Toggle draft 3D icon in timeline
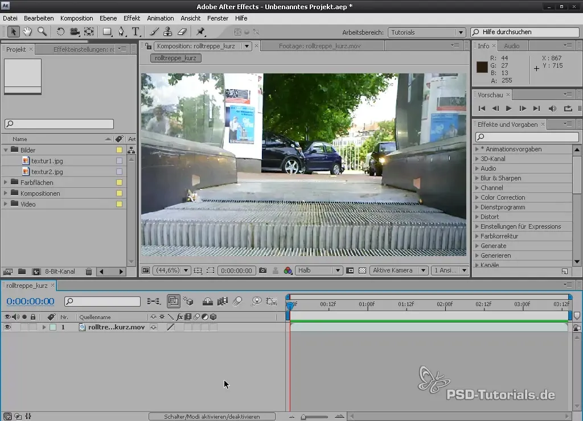Image resolution: width=583 pixels, height=421 pixels. 188,302
